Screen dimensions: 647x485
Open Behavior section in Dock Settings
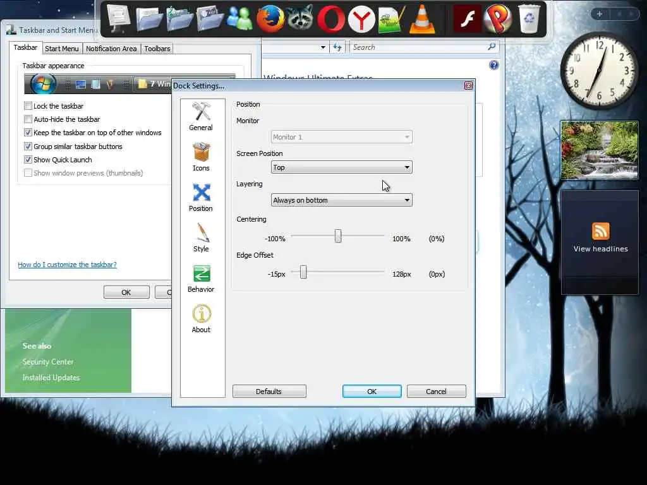point(201,278)
